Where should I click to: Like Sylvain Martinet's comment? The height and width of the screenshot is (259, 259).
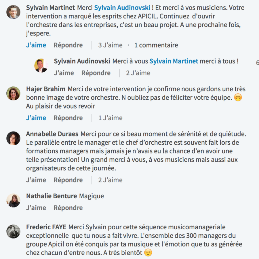[36, 45]
